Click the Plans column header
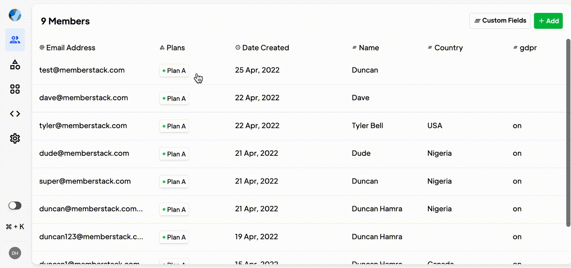This screenshot has width=571, height=268. click(172, 48)
